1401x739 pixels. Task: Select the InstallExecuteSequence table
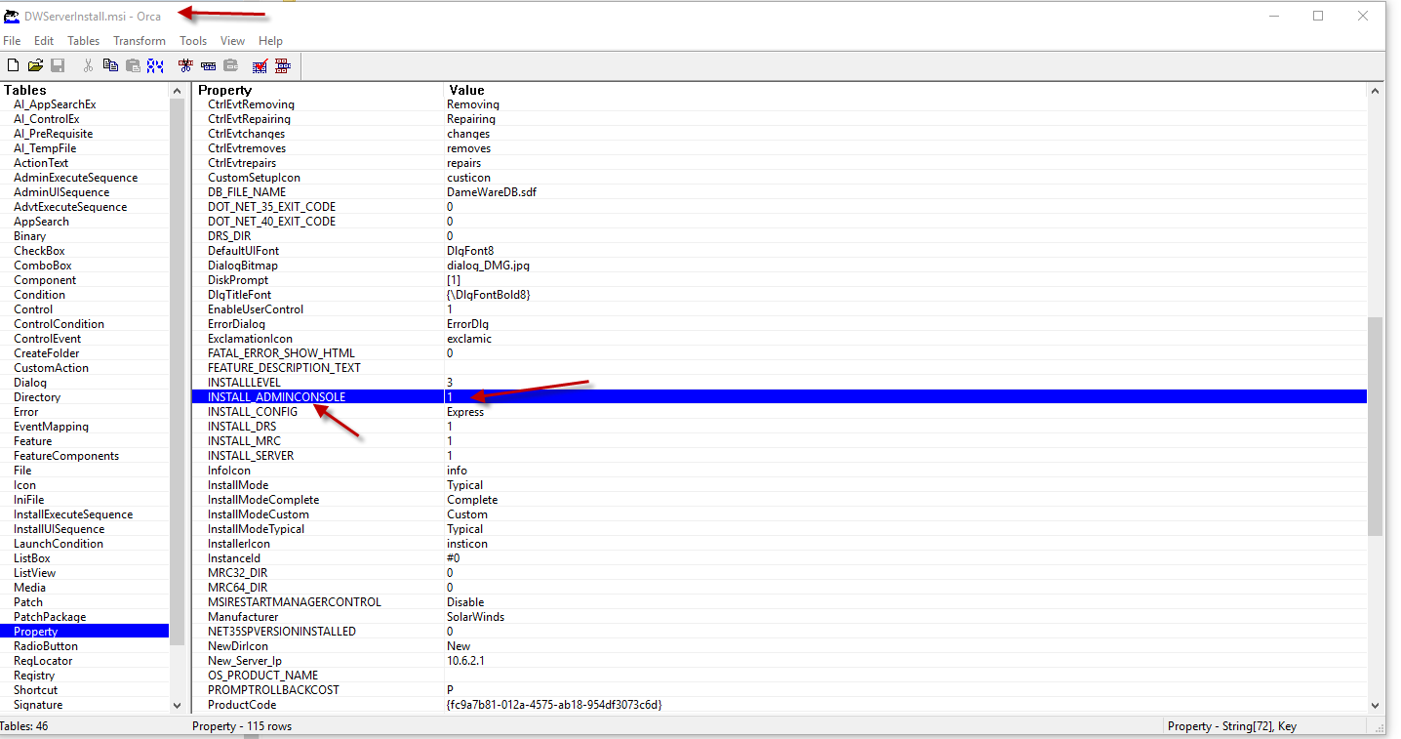click(x=73, y=514)
